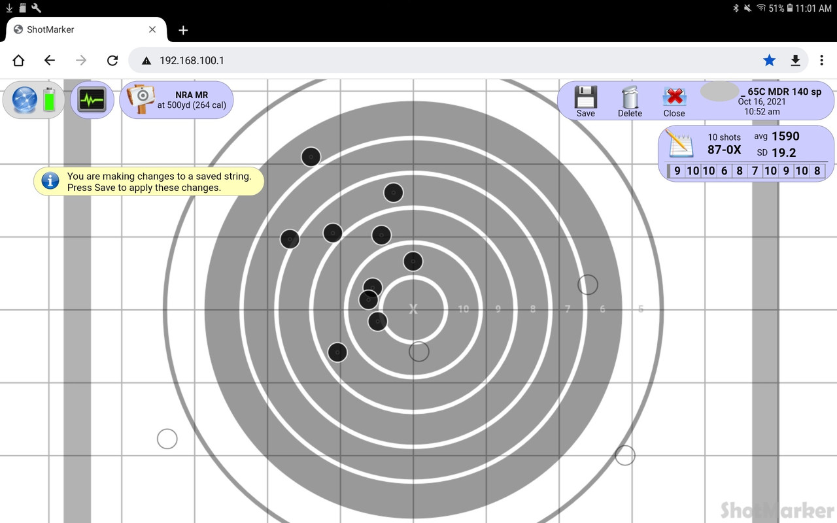Navigate forward in the browser
The height and width of the screenshot is (523, 837).
click(x=81, y=60)
